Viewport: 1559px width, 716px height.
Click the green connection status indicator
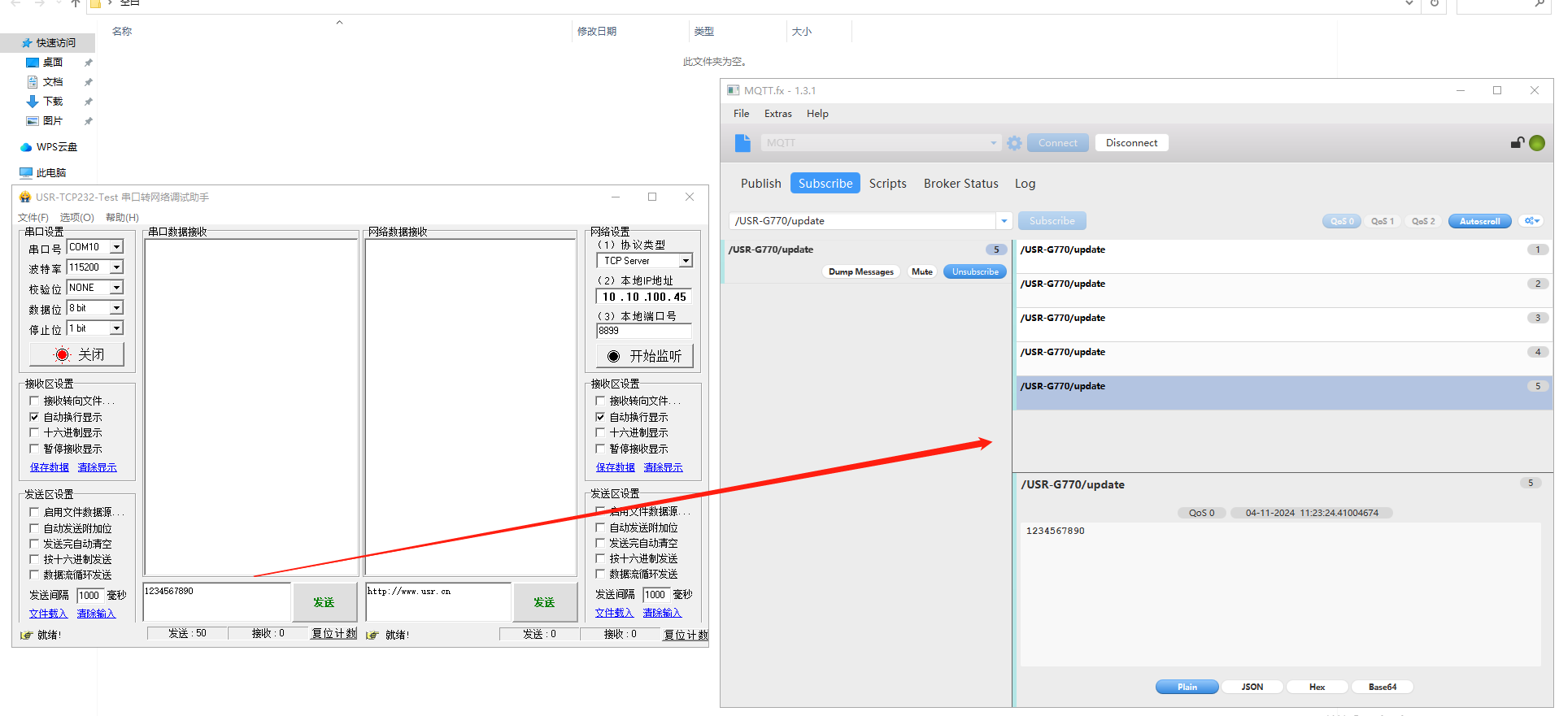click(1537, 143)
